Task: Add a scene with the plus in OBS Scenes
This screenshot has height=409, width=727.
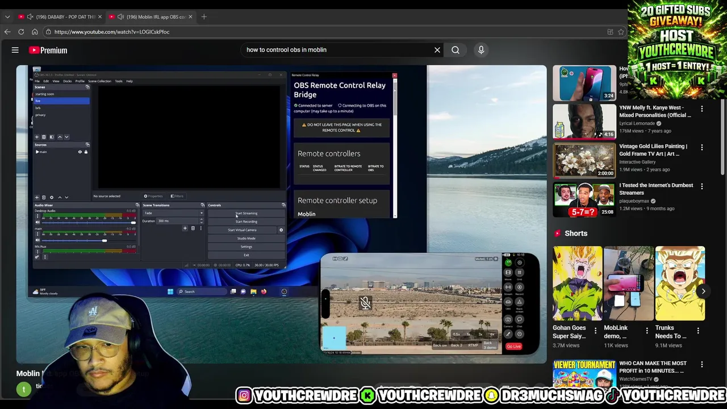Action: click(36, 137)
